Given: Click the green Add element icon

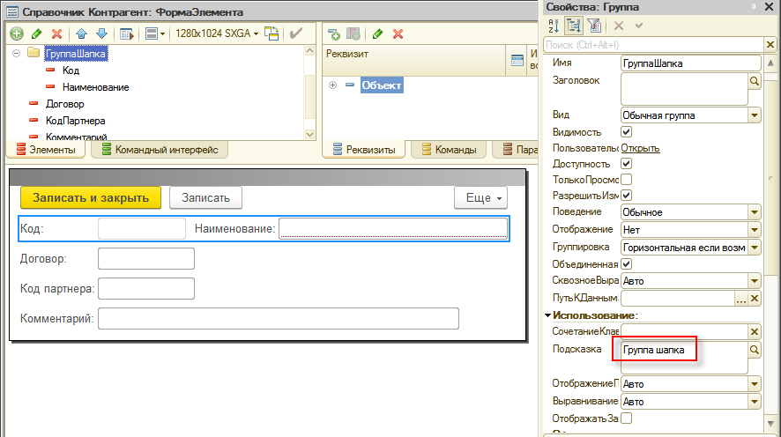Looking at the screenshot, I should tap(16, 33).
